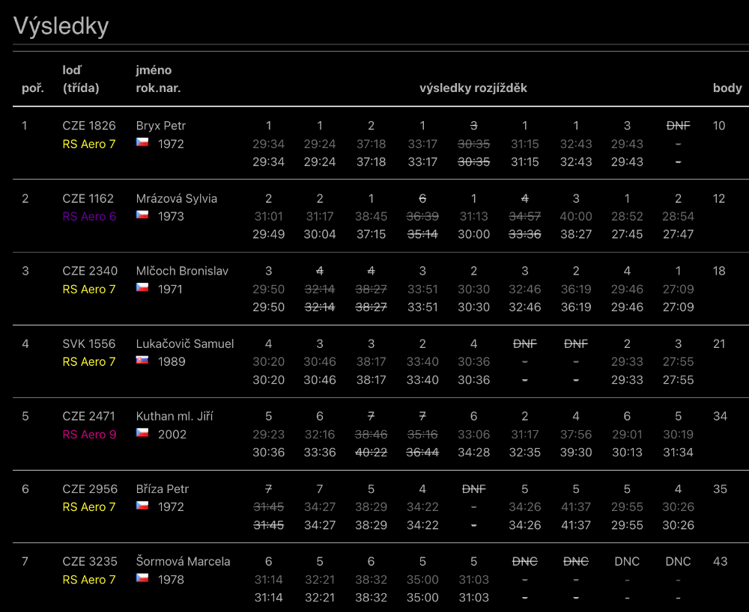The image size is (749, 612).
Task: Select the name Šormová Marcela
Action: click(183, 561)
